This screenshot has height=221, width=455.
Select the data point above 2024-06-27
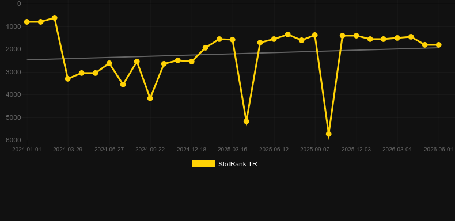point(109,63)
